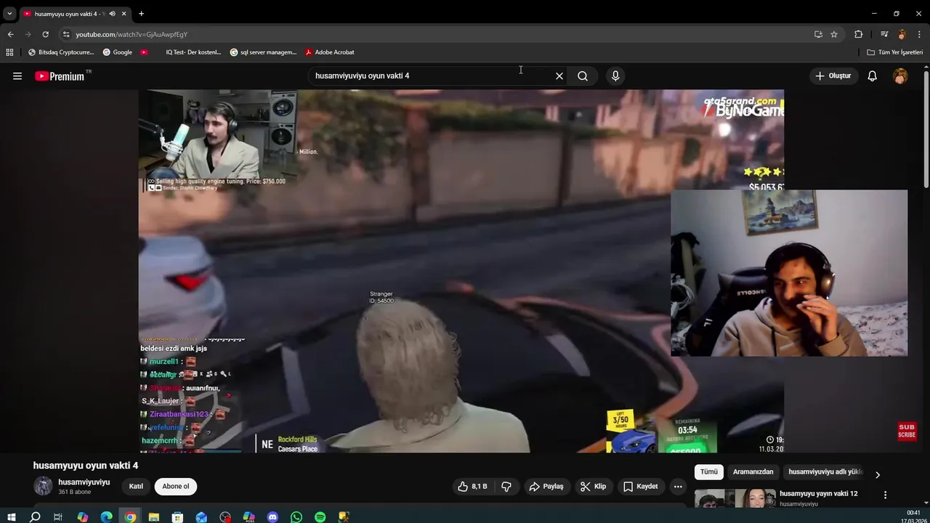Open the husamviyuviyu channel name link
Image resolution: width=930 pixels, height=523 pixels.
point(84,482)
